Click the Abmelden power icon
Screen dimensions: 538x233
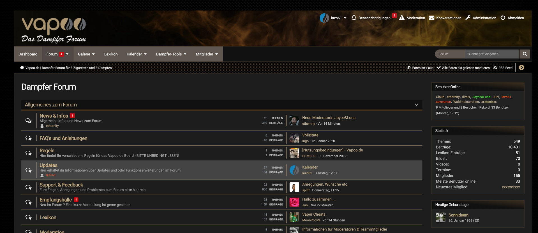[503, 18]
